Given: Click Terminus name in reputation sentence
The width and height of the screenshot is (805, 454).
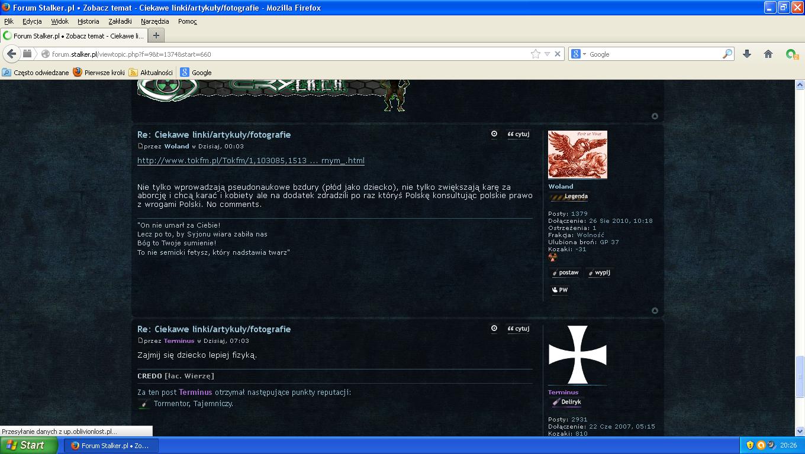Looking at the screenshot, I should click(x=195, y=392).
